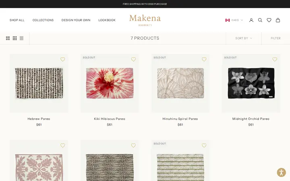Click the 7 Products count text
290x181 pixels.
[145, 38]
